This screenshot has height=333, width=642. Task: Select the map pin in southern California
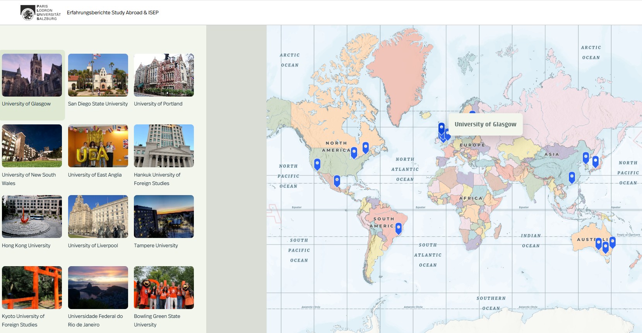click(317, 164)
